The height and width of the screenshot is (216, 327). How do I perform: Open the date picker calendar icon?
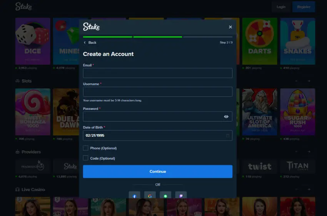coord(228,136)
